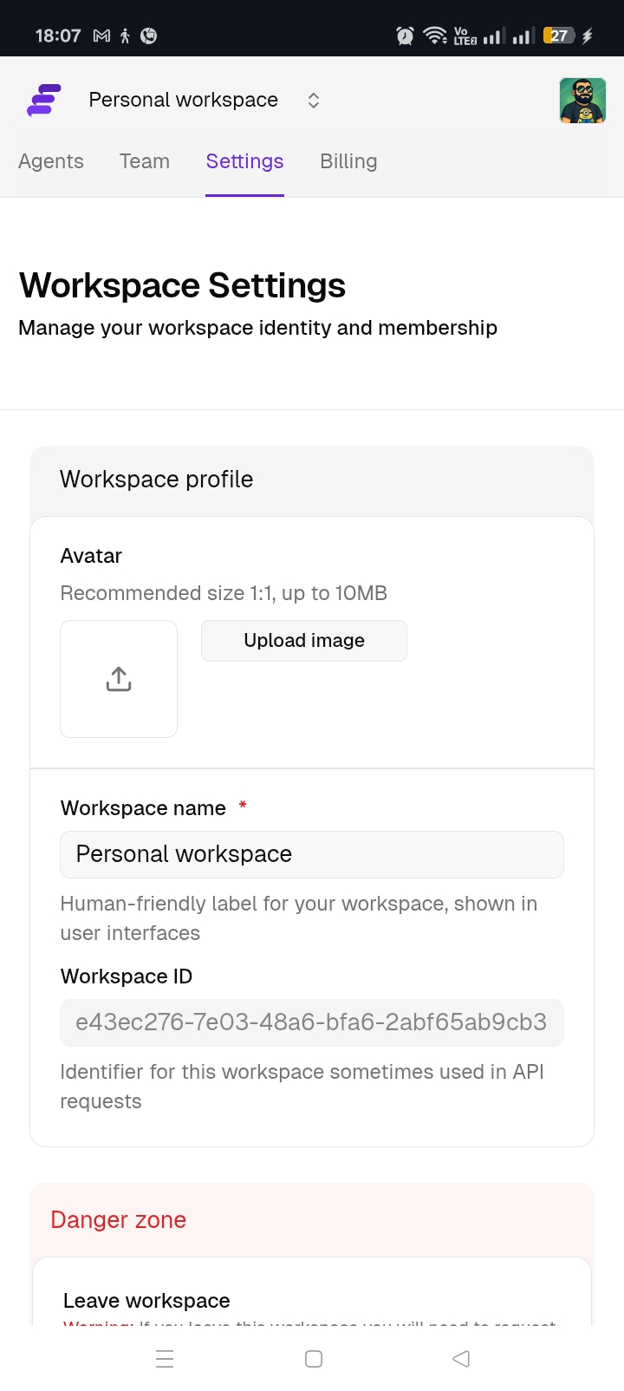Screen dimensions: 624x1391
Task: Open the profile avatar image
Action: (x=582, y=100)
